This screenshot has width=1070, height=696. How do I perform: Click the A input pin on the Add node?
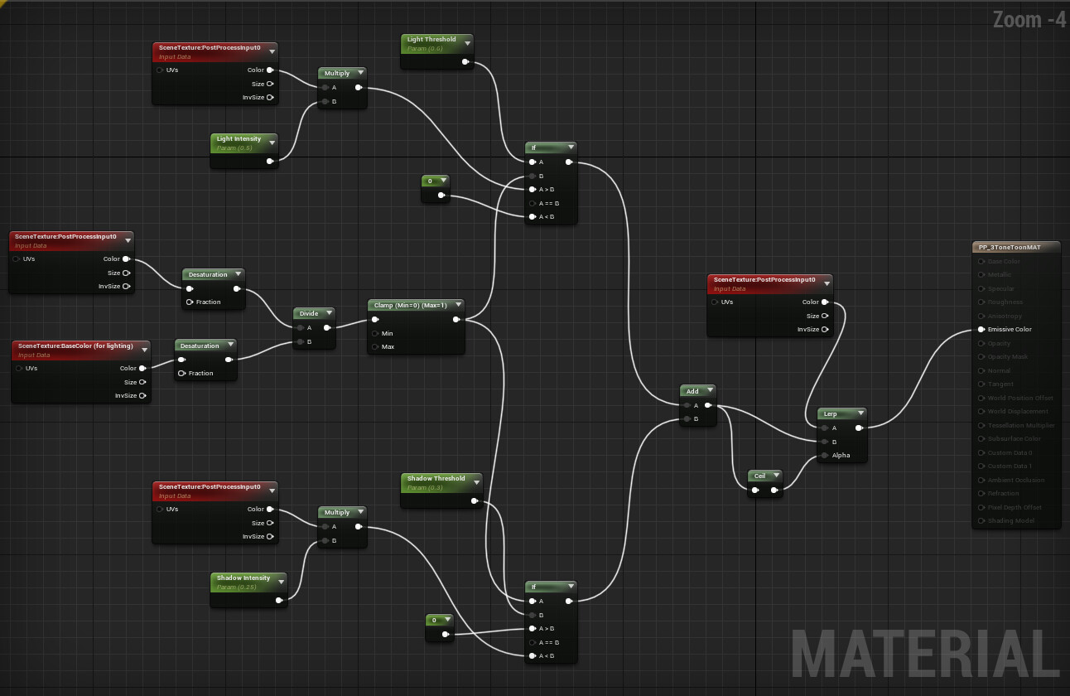(688, 406)
